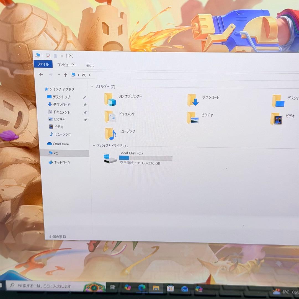Go up one level with up arrow
299x299 pixels.
pyautogui.click(x=65, y=75)
